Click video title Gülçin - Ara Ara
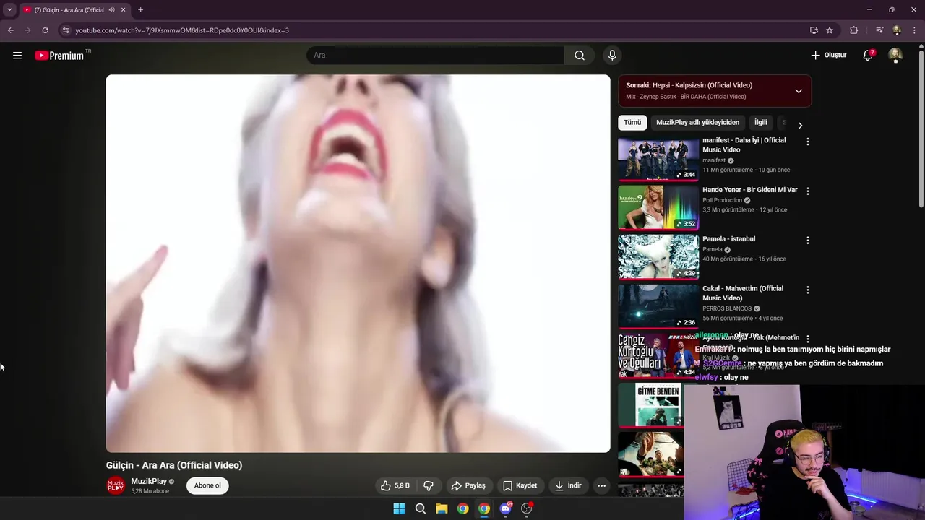Image resolution: width=925 pixels, height=520 pixels. tap(174, 465)
